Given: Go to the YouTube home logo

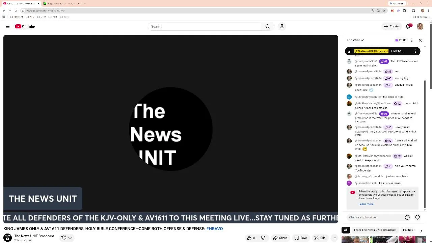Looking at the screenshot, I should click(25, 26).
